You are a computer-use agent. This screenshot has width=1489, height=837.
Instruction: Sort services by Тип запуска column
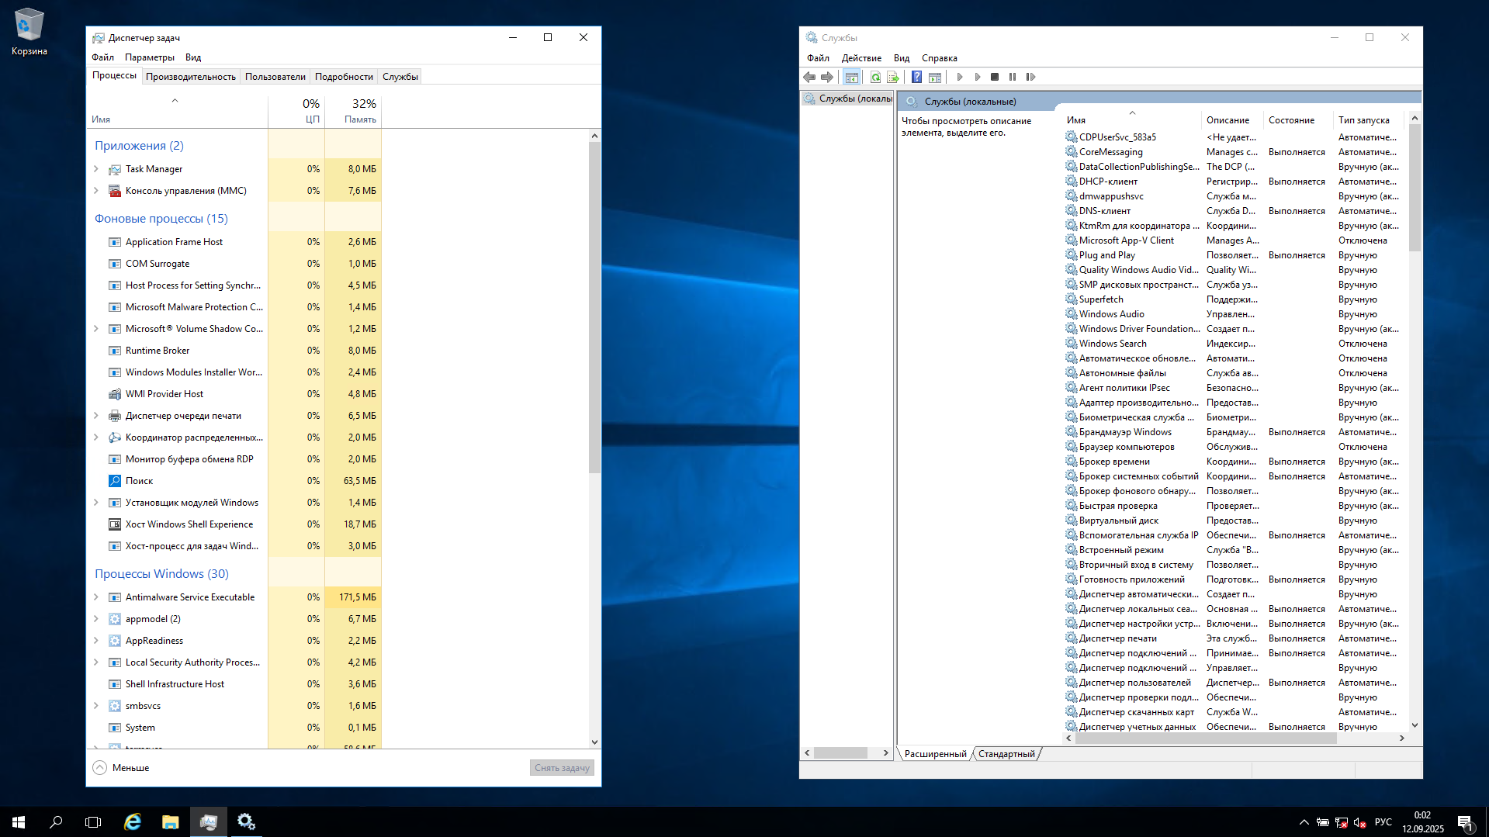click(1370, 120)
